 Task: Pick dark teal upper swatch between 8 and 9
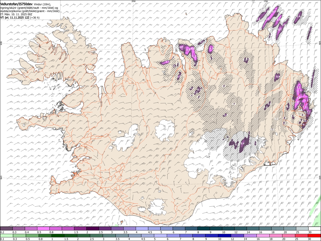tap(203, 228)
